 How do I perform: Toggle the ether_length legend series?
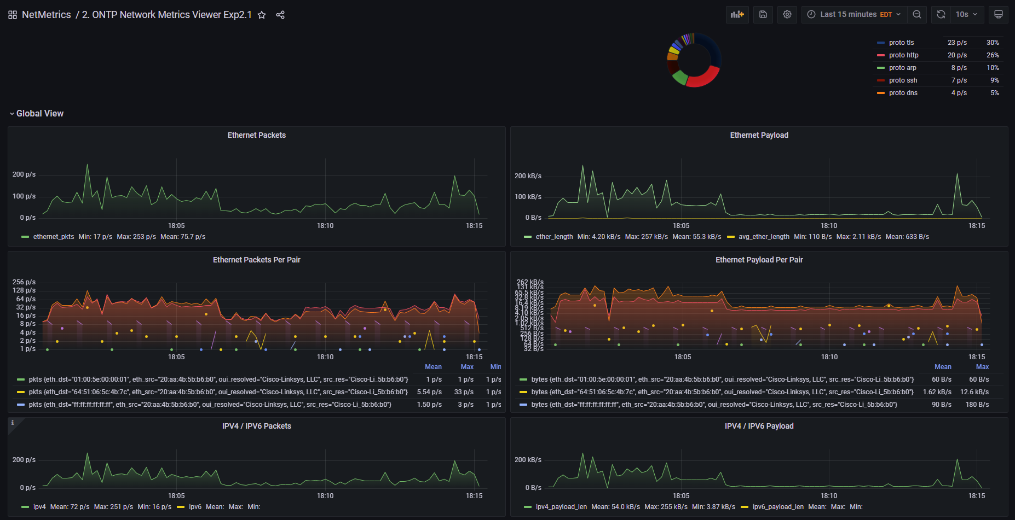click(x=554, y=237)
